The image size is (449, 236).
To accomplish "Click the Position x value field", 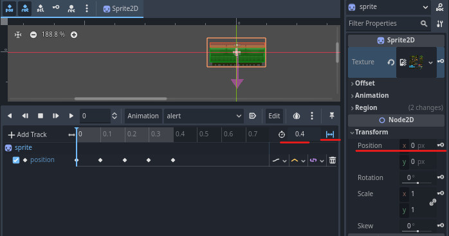I will (x=418, y=145).
